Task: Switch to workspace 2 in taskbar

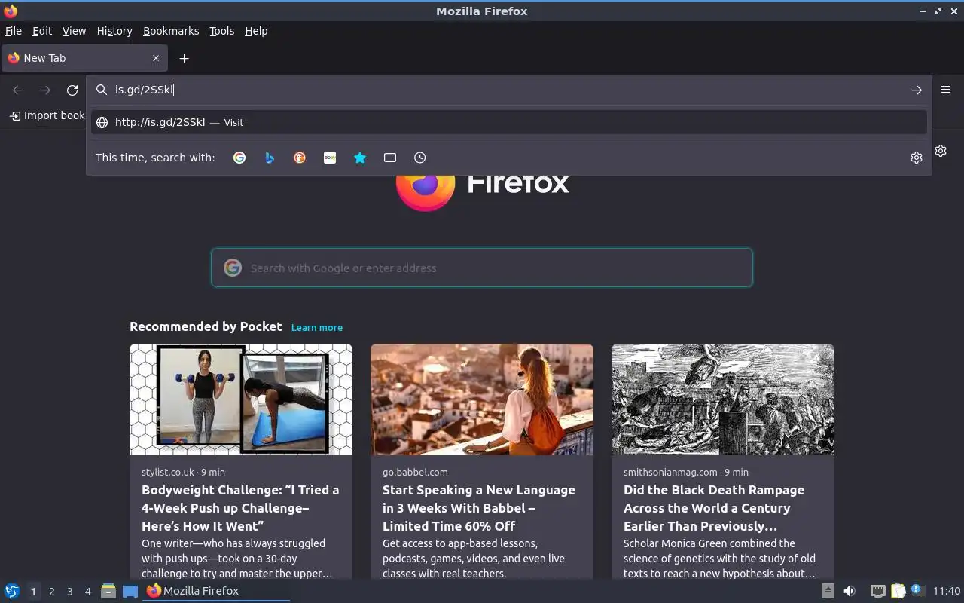Action: coord(51,592)
